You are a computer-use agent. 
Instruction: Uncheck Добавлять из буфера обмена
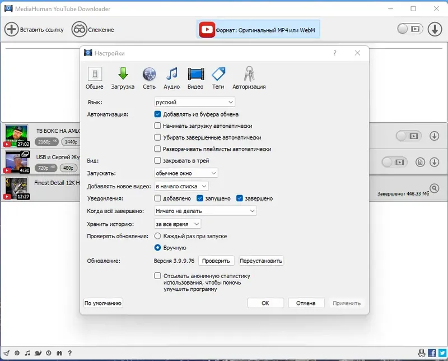[157, 114]
